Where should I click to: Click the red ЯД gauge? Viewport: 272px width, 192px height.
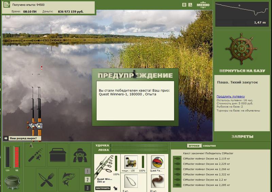tap(17, 157)
